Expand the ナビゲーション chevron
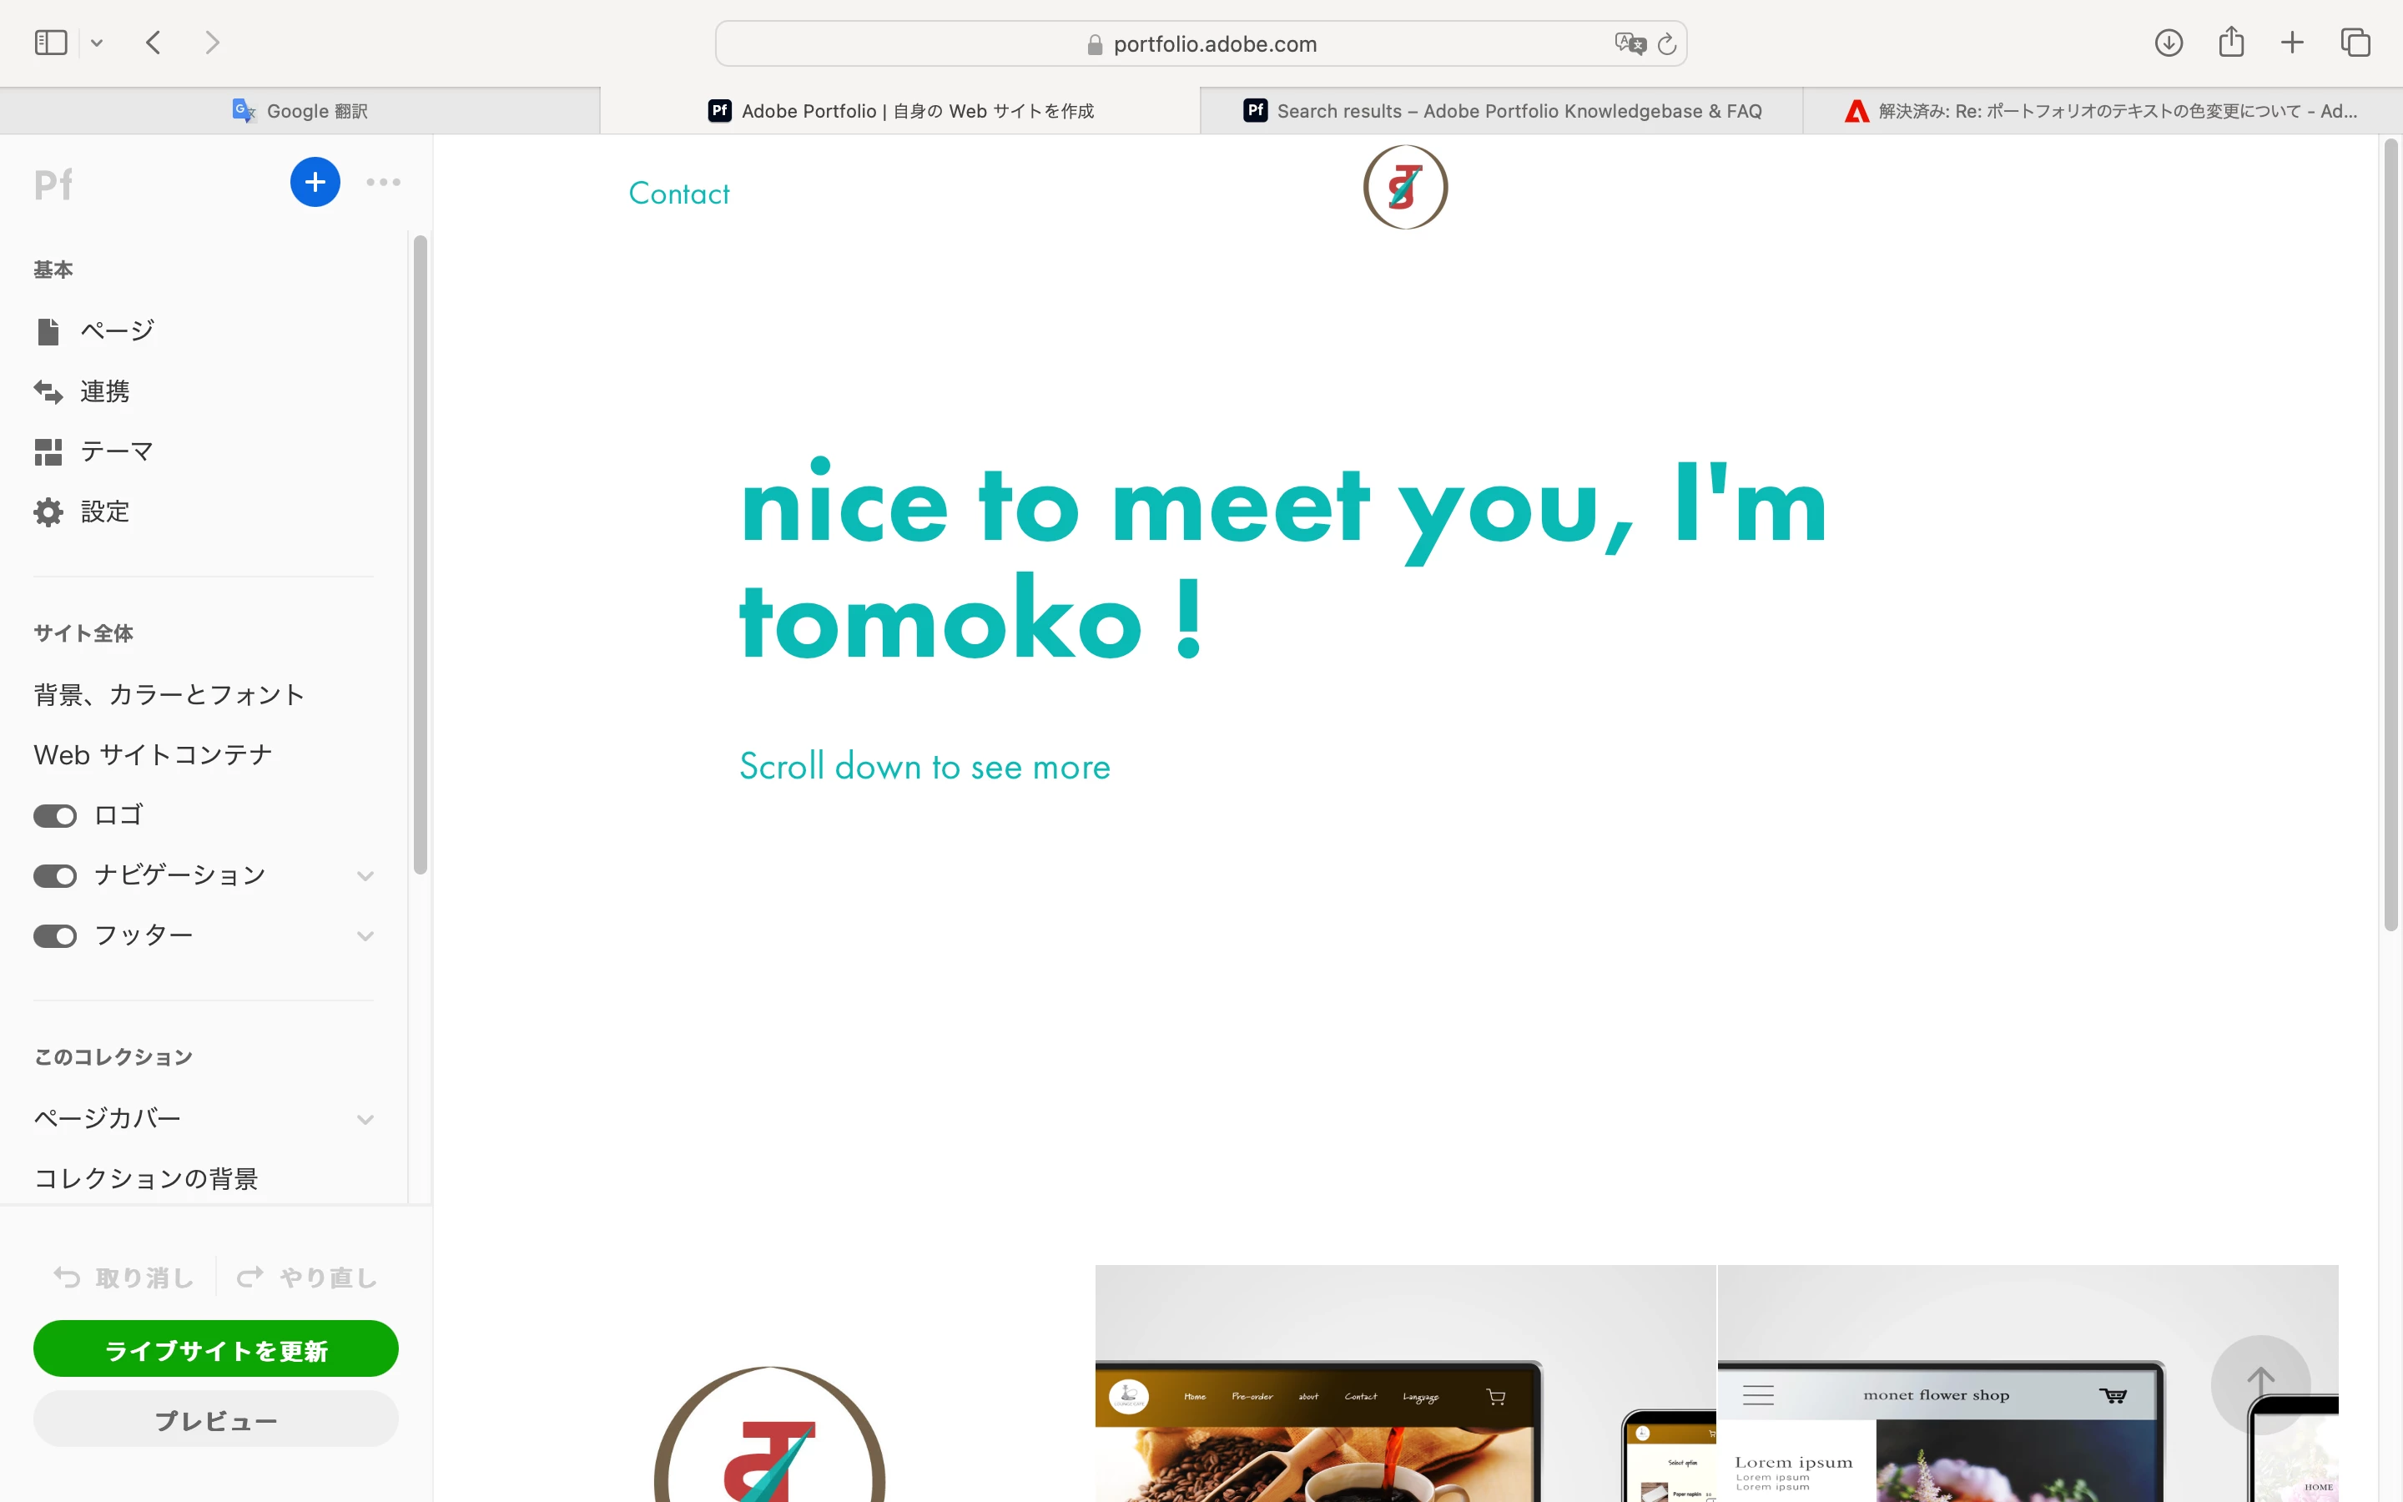This screenshot has width=2403, height=1502. coord(365,876)
